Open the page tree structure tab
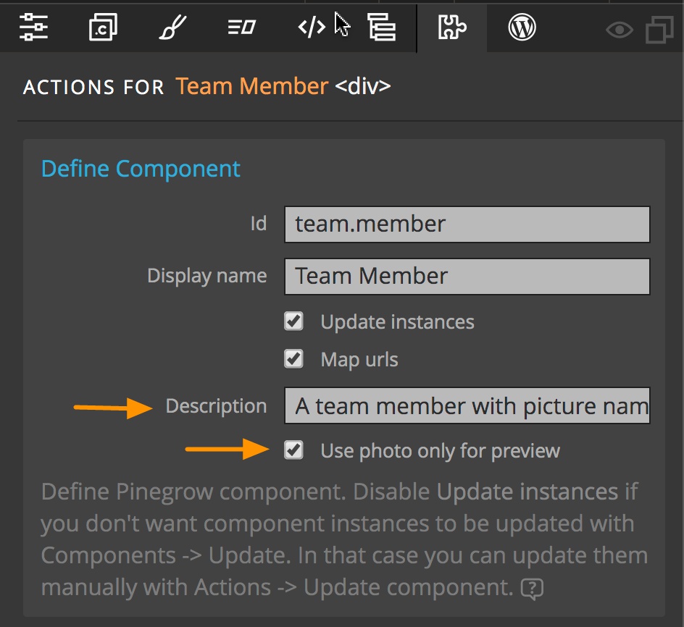The height and width of the screenshot is (627, 684). tap(382, 27)
